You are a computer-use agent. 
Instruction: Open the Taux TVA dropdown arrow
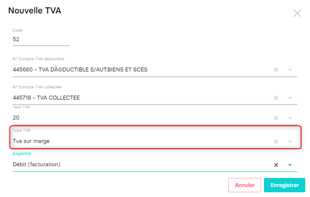[x=290, y=118]
